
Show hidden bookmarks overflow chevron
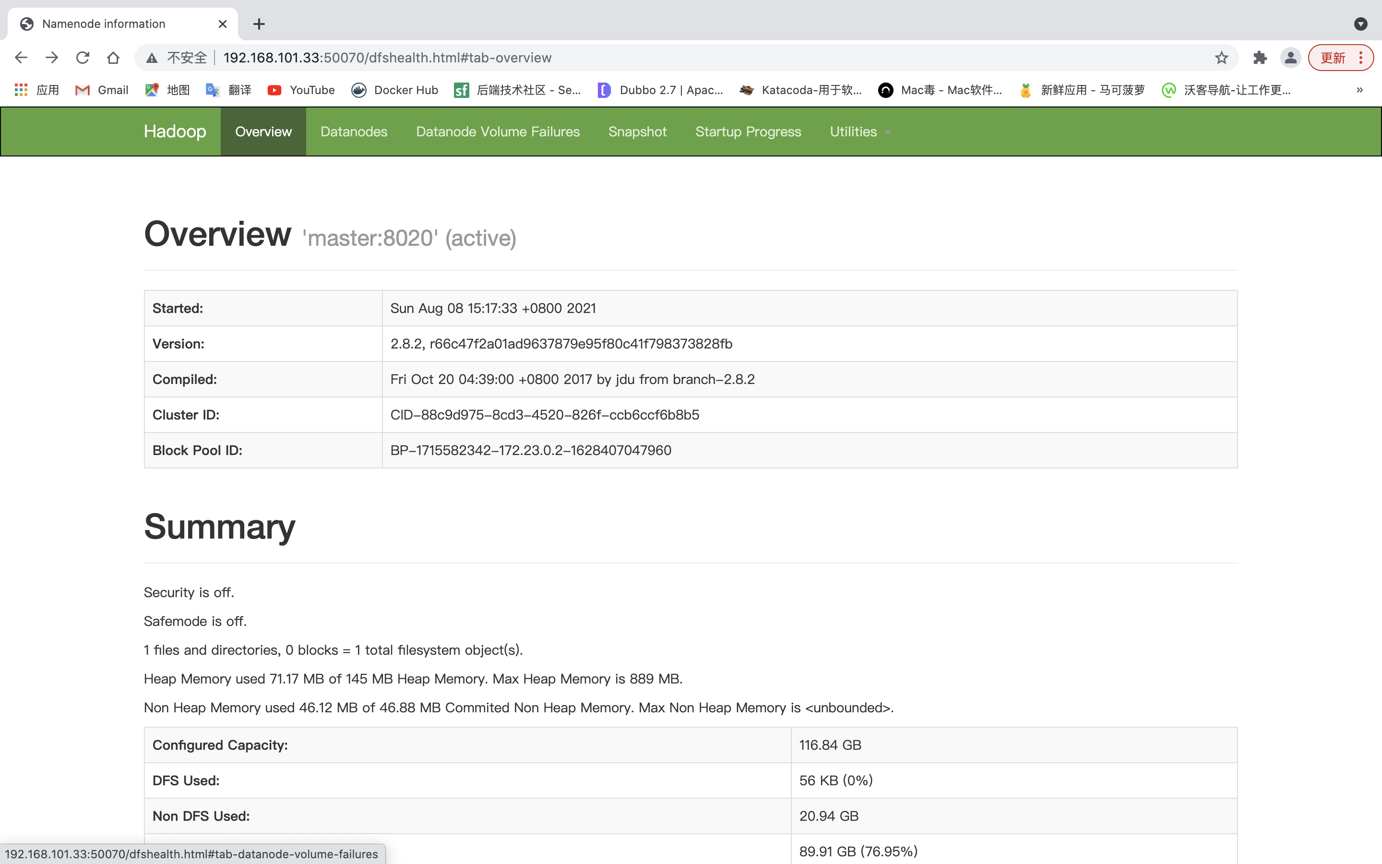coord(1359,90)
